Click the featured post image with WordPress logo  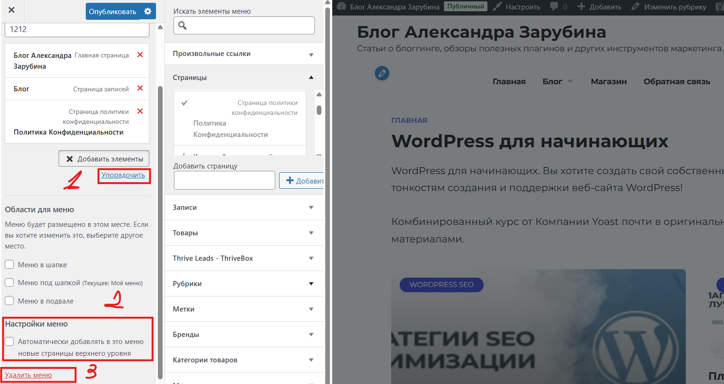pos(538,327)
